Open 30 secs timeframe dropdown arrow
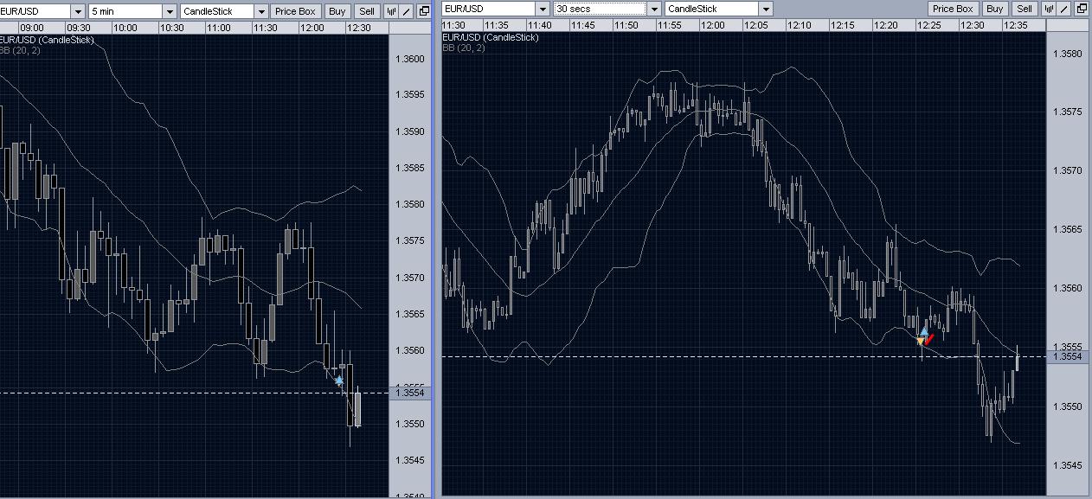Screen dimensions: 1092x499 (654, 9)
